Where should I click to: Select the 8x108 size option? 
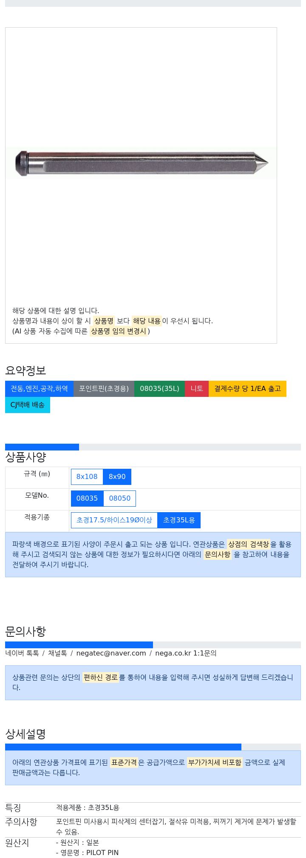coord(87,476)
